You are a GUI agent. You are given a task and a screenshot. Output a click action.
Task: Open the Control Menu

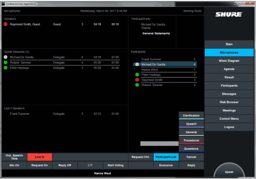[229, 119]
